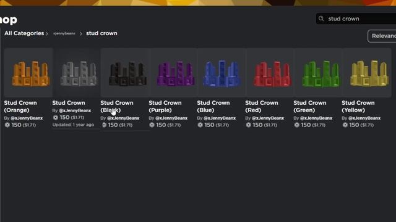Open @xJennyBeanx creator under Blue crown

click(220, 118)
